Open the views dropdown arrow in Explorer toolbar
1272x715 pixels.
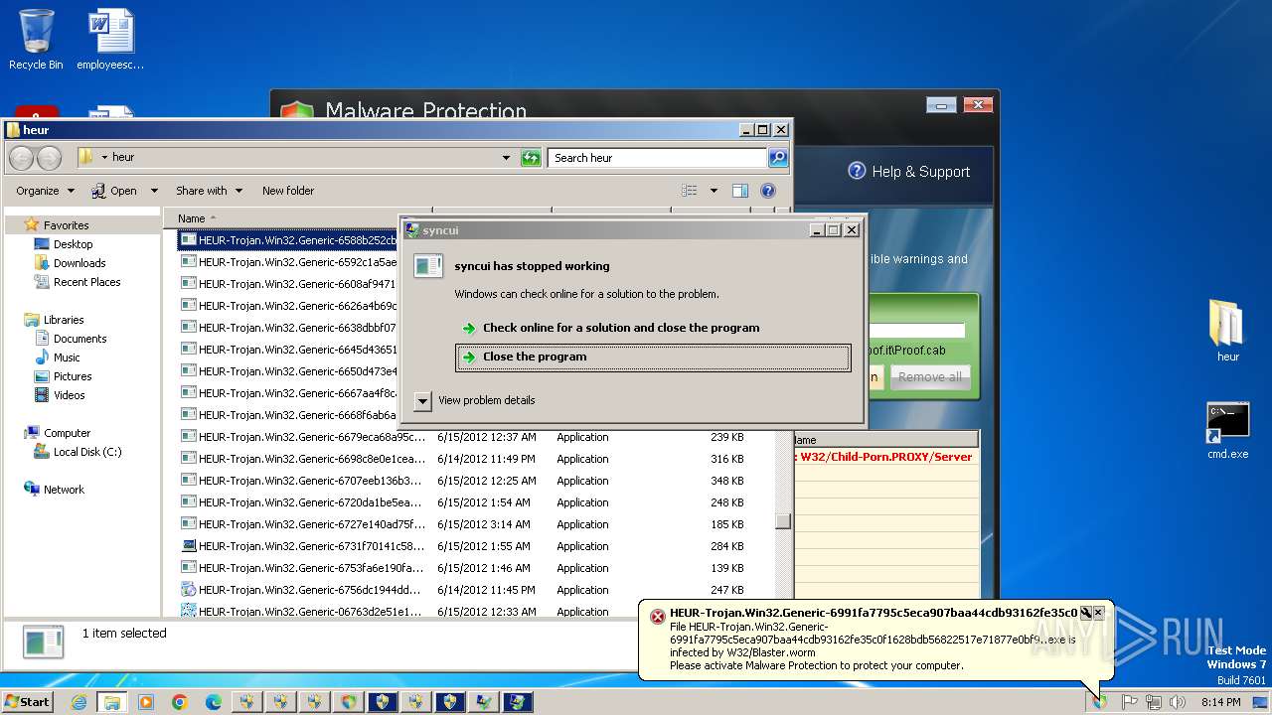pyautogui.click(x=713, y=191)
